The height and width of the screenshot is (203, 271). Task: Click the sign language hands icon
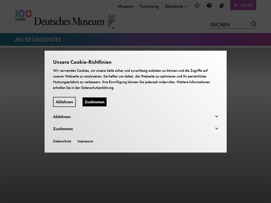coord(222,5)
